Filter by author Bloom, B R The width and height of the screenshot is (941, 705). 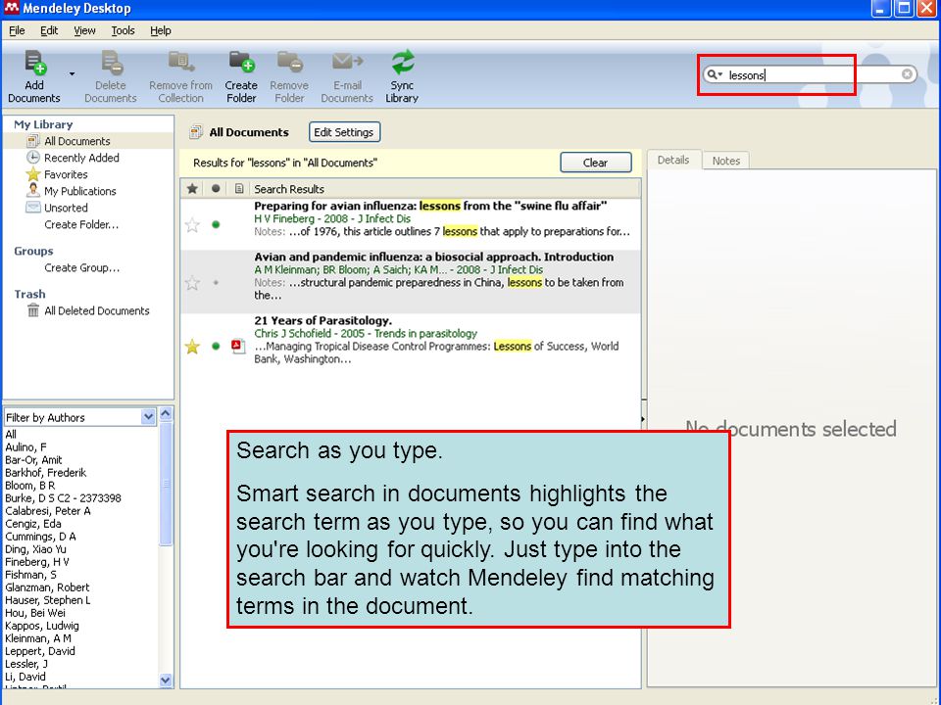point(30,486)
